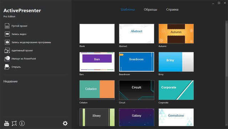Click the open folder icon
Image resolution: width=228 pixels, height=129 pixels.
[7, 67]
